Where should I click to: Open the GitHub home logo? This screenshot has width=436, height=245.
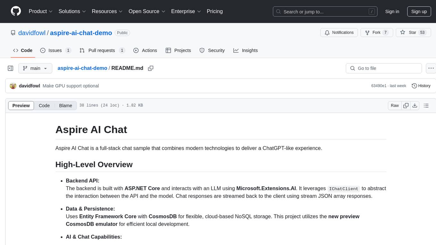[16, 11]
